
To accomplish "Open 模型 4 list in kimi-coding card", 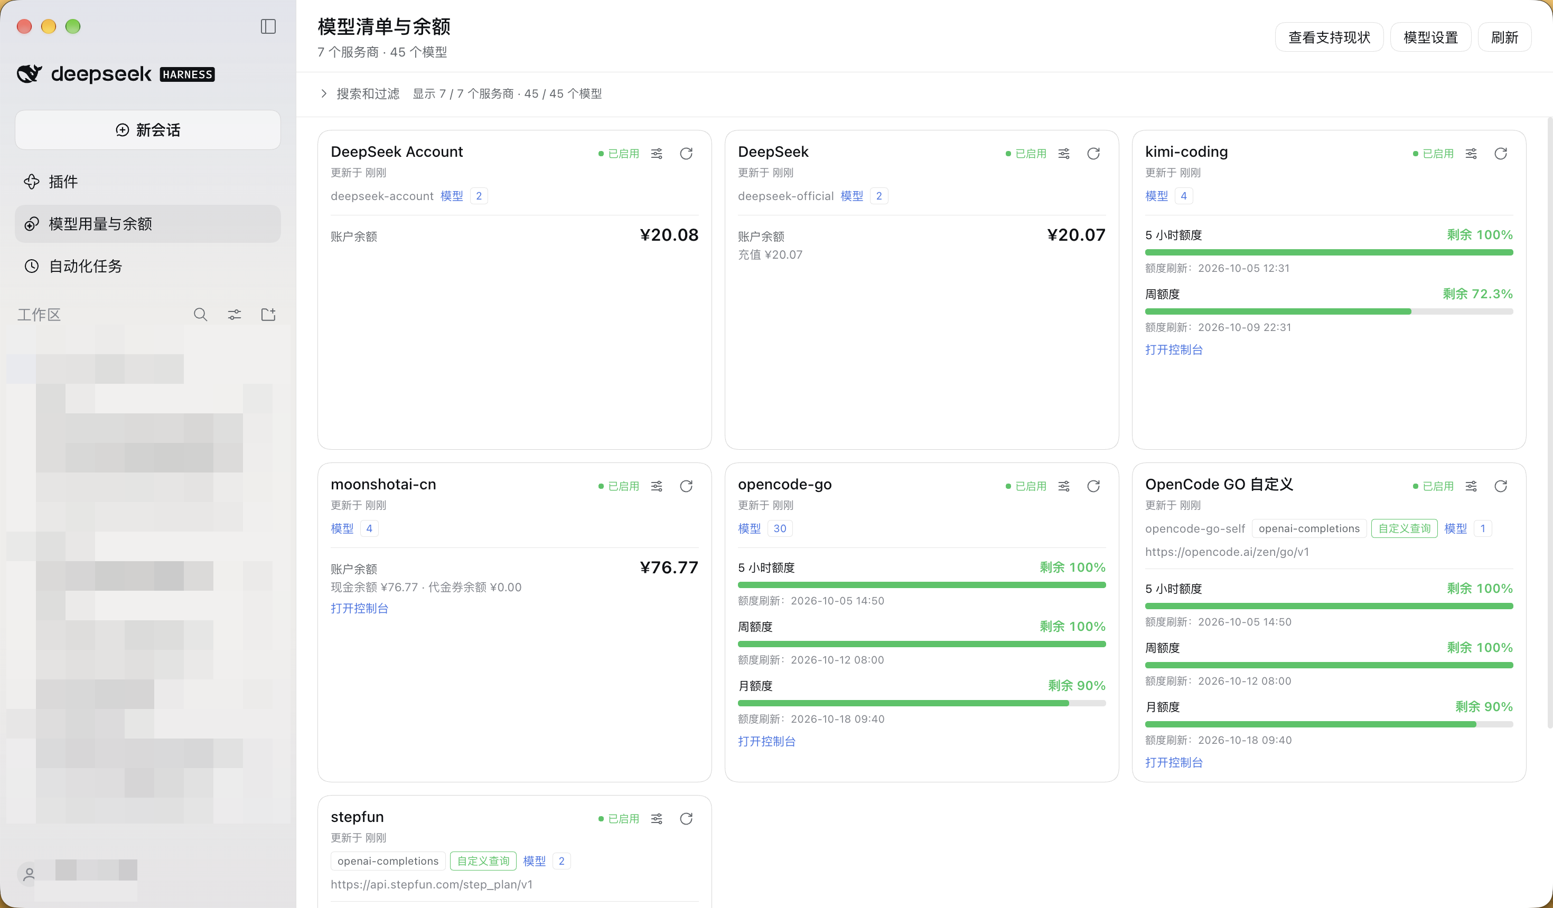I will [1168, 196].
